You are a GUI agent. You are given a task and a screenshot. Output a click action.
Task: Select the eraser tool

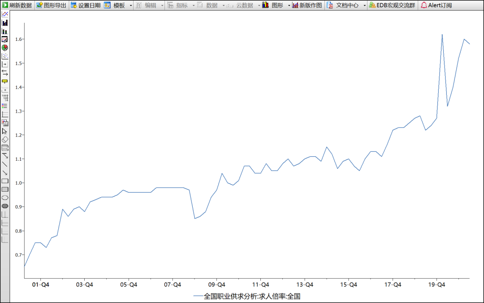[x=5, y=140]
